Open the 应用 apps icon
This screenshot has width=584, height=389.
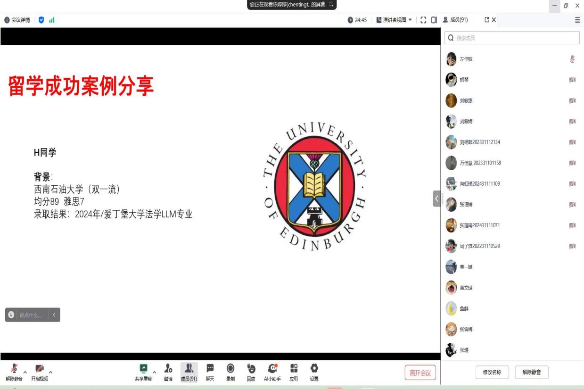294,369
